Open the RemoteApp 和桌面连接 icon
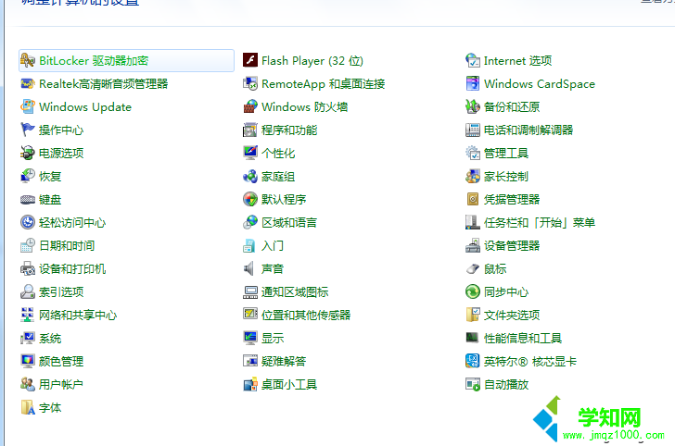Screen dimensions: 675x446 click(x=250, y=84)
